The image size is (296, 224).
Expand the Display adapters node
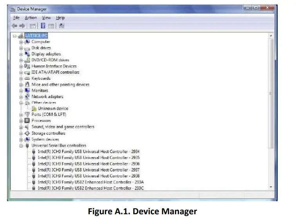pyautogui.click(x=21, y=54)
